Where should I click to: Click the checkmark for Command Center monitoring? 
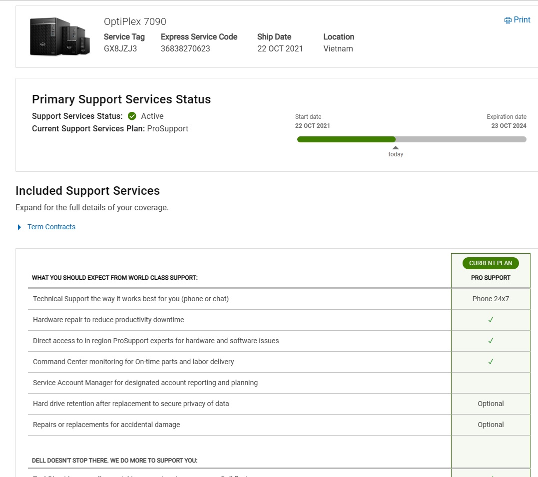491,362
